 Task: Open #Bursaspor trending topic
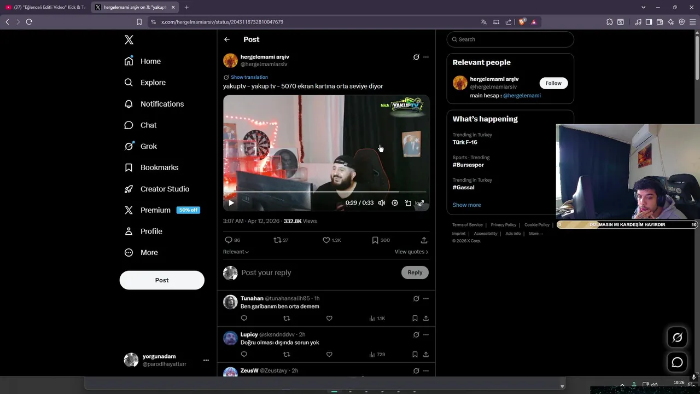[x=468, y=165]
